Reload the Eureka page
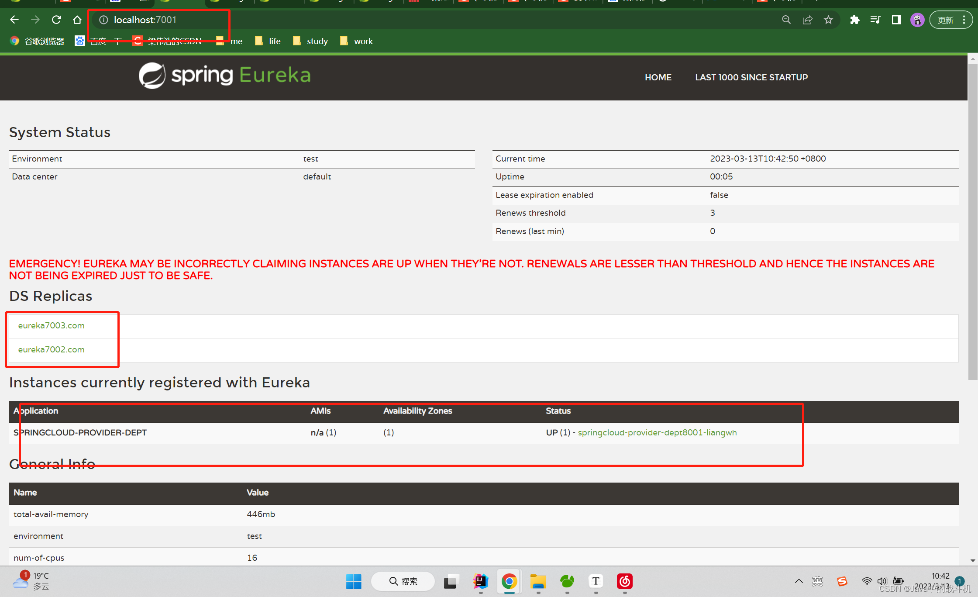Screen dimensions: 978x597 [56, 20]
